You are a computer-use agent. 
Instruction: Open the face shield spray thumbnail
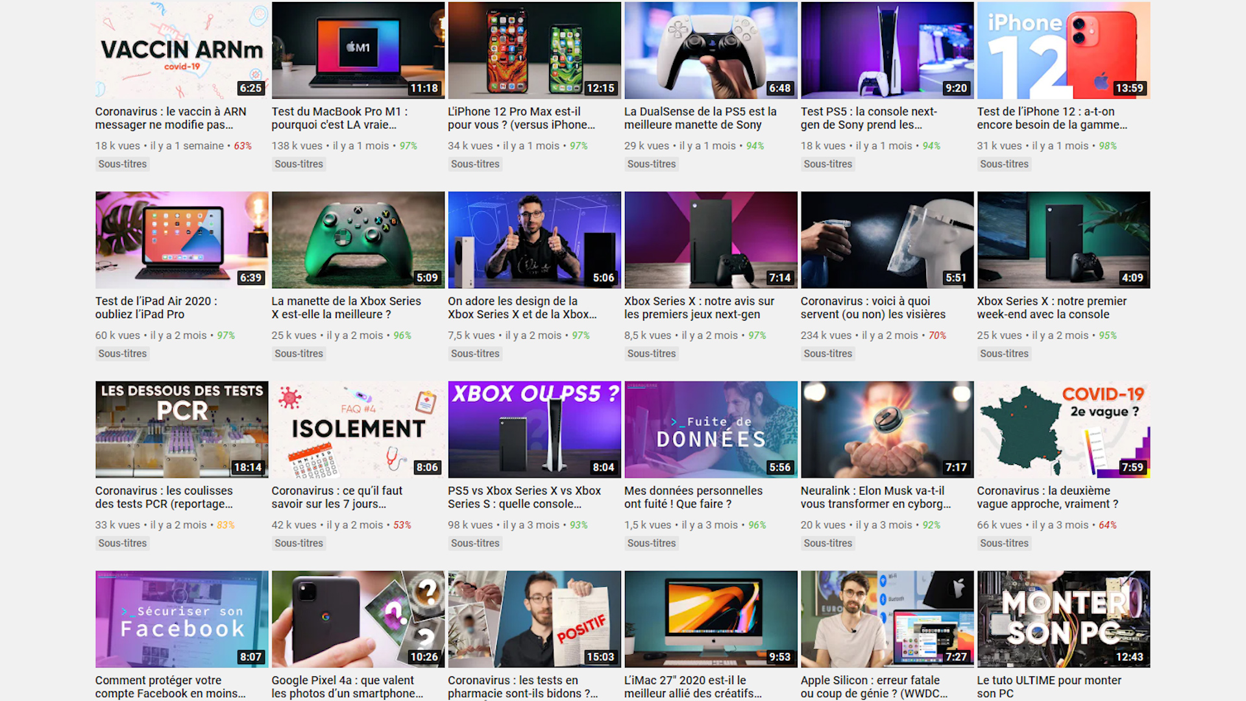(887, 240)
